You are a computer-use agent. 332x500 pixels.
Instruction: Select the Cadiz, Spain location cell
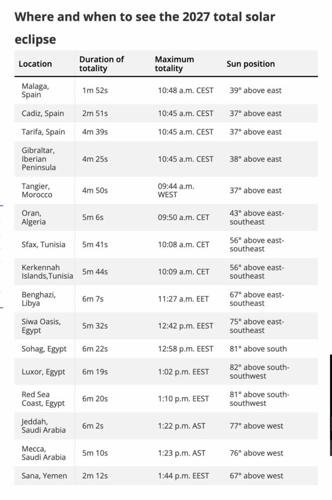pos(42,113)
